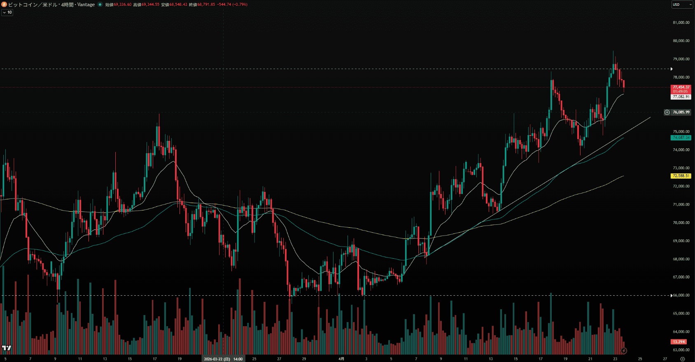The height and width of the screenshot is (362, 695).
Task: Click the white arrow marker on dashed line
Action: 672,69
